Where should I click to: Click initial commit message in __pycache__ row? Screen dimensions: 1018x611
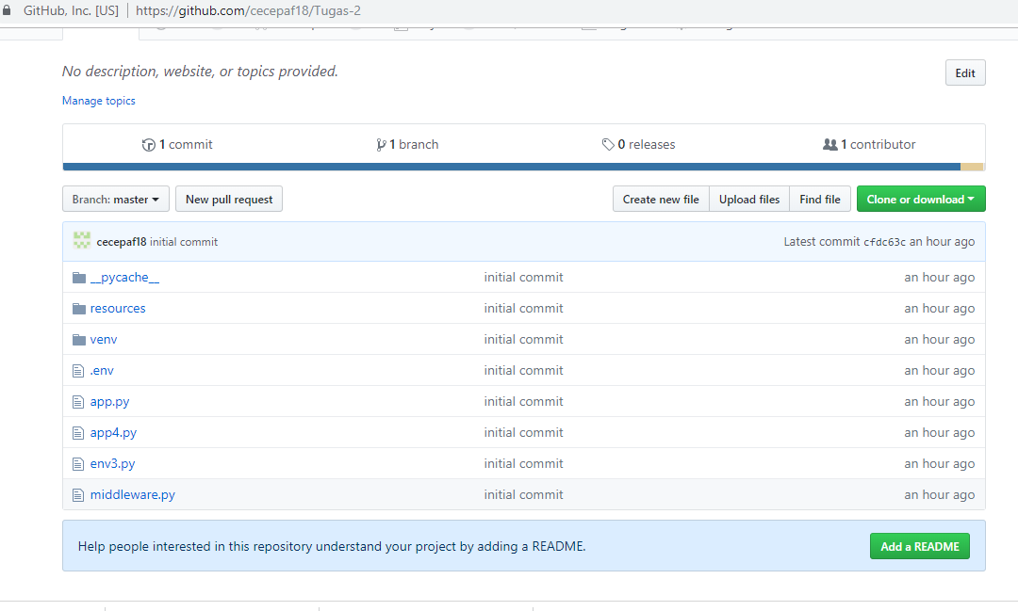point(523,278)
